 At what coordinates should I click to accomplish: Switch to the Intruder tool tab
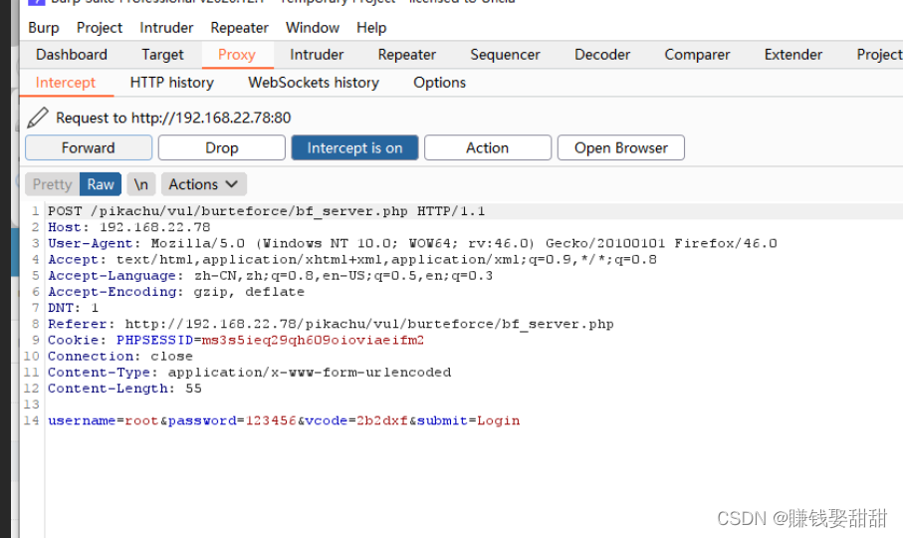(317, 55)
